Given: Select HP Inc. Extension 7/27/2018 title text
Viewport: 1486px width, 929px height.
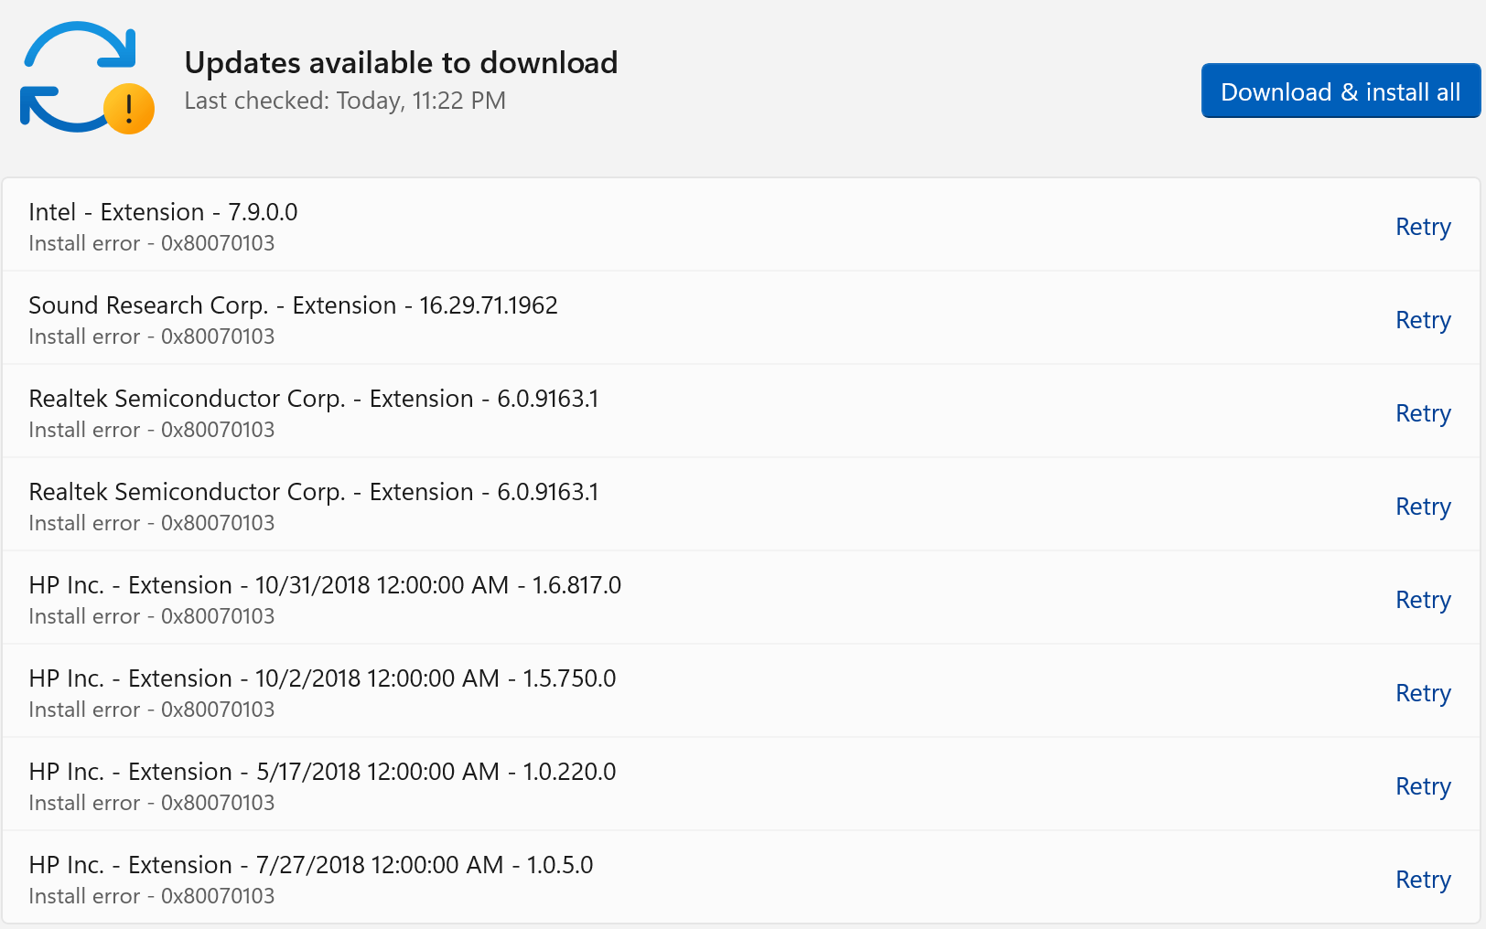Looking at the screenshot, I should tap(311, 865).
